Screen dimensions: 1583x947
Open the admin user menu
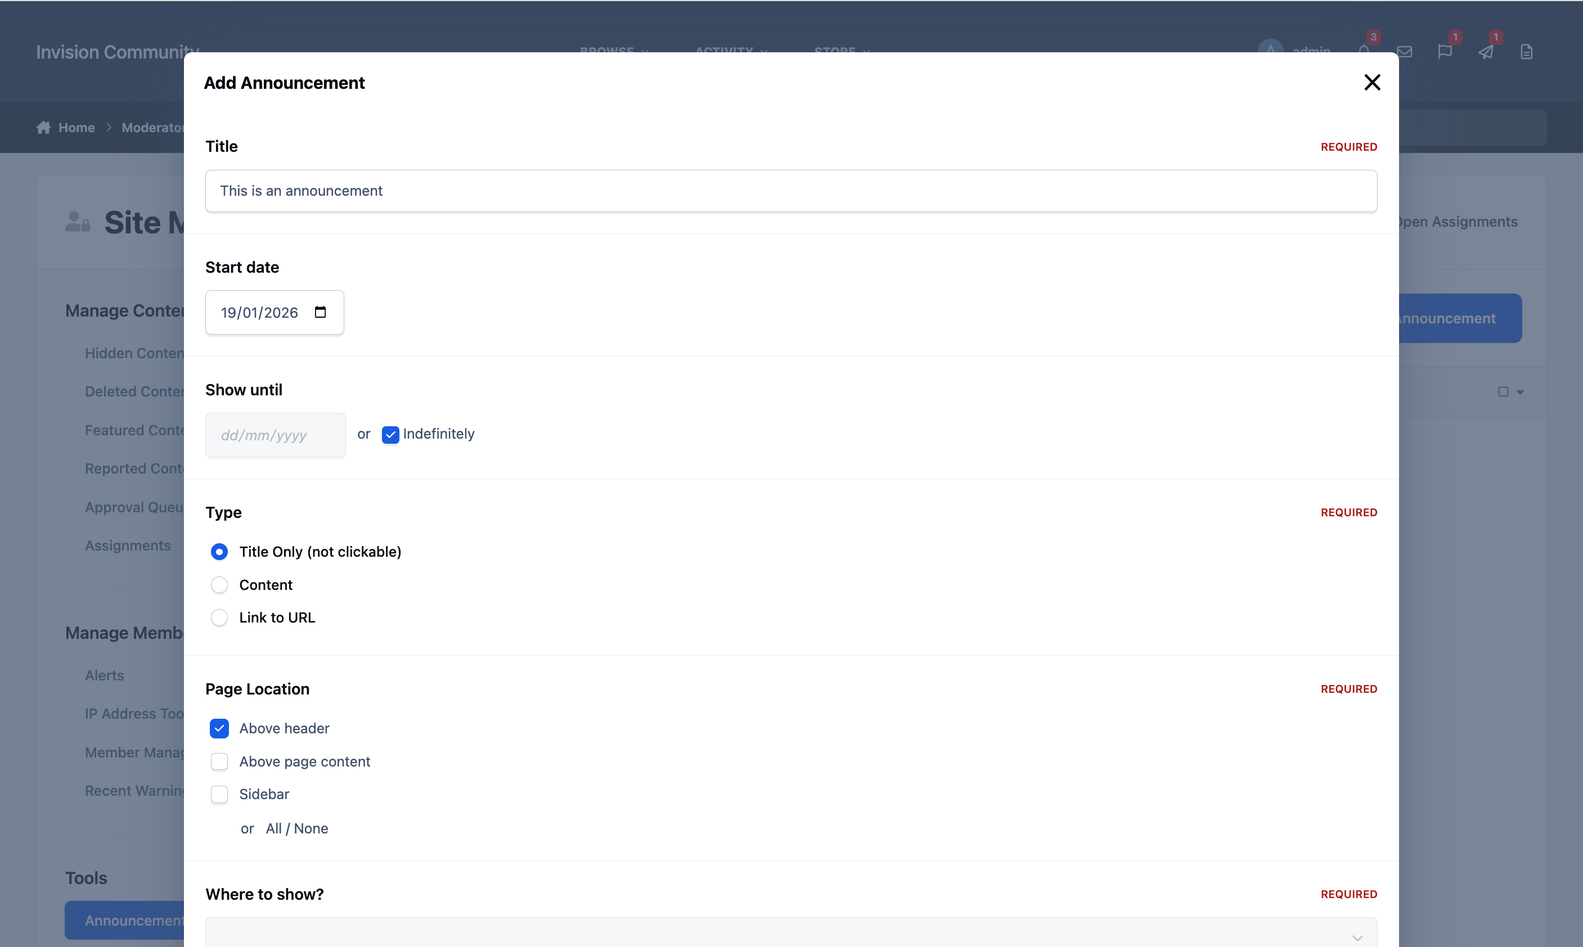point(1294,51)
